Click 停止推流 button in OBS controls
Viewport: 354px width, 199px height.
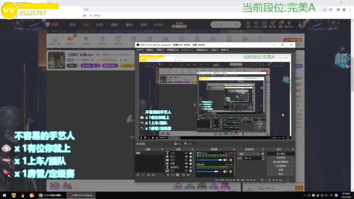(x=281, y=153)
